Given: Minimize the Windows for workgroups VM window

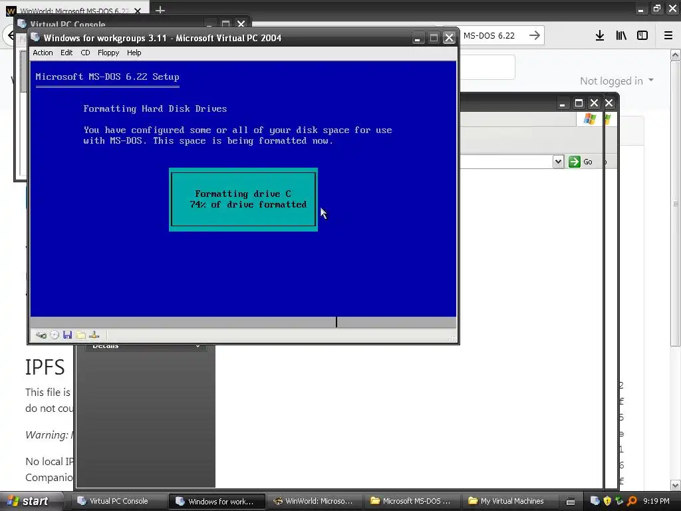Looking at the screenshot, I should [x=418, y=38].
